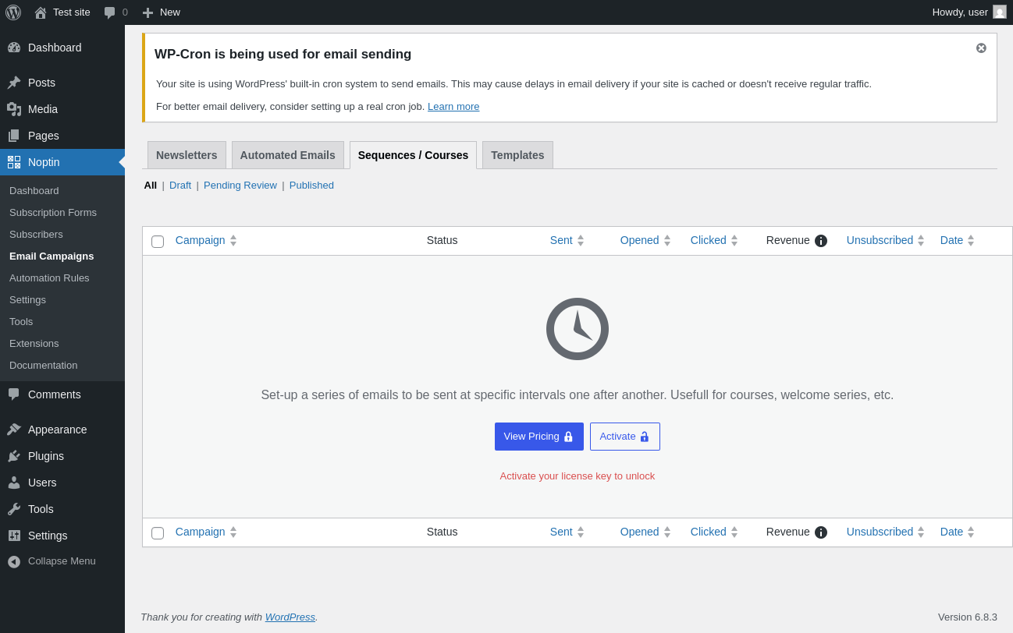
Task: Click the Clicked column header at the bottom
Action: click(x=709, y=532)
